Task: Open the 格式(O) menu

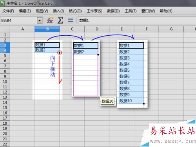Action: tap(75, 11)
